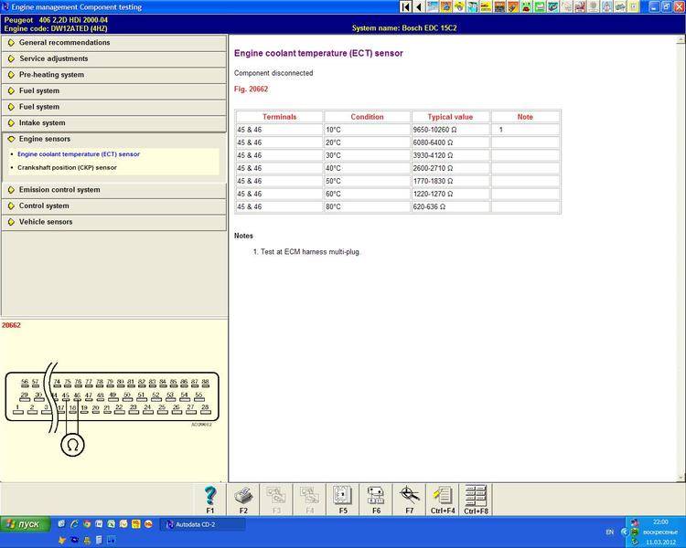The image size is (686, 548).
Task: Click the F6 toolbar icon
Action: (376, 496)
